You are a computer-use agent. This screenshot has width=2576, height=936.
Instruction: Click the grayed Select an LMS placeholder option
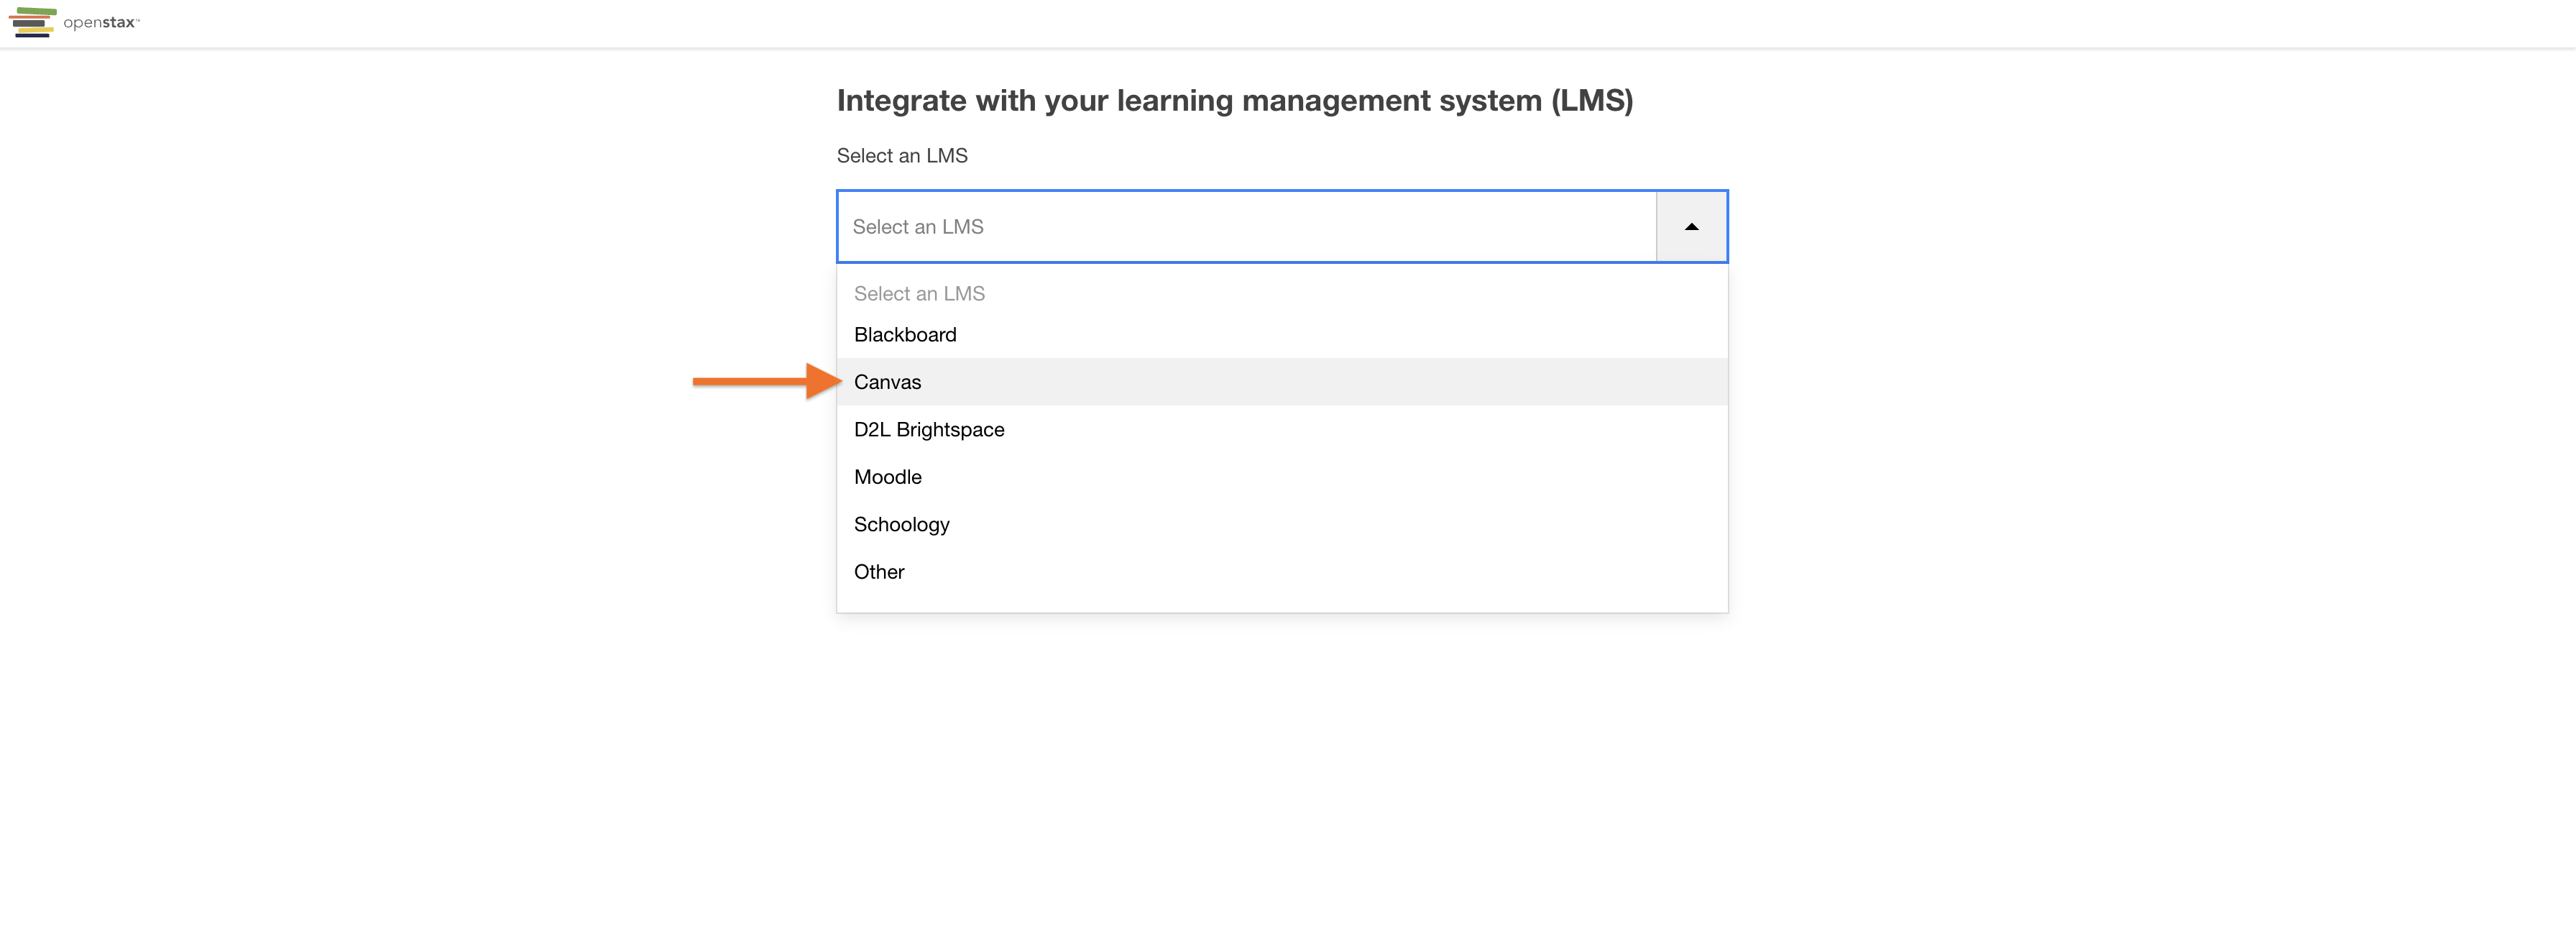point(918,293)
